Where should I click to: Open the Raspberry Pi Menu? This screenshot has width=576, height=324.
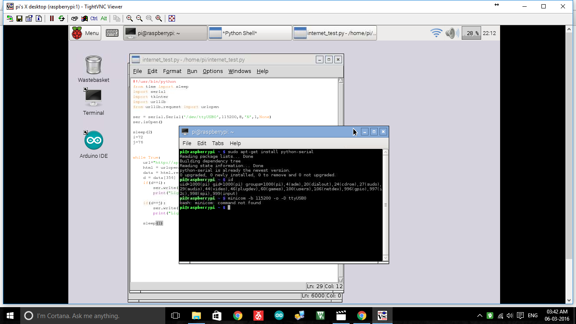pyautogui.click(x=85, y=32)
